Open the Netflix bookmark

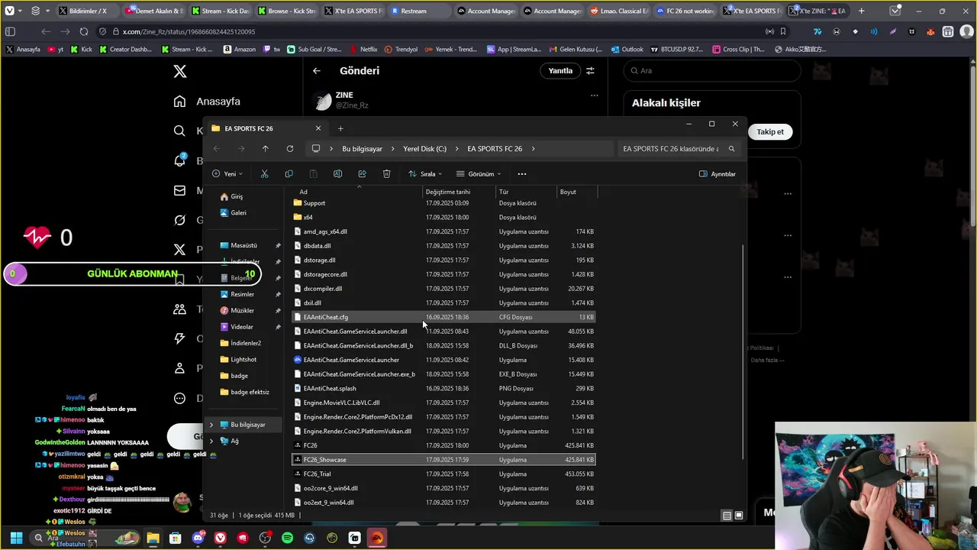click(363, 49)
